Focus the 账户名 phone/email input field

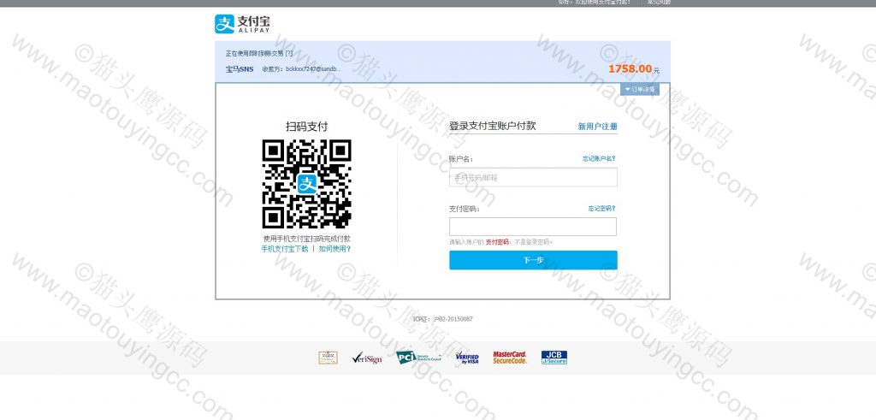click(533, 177)
